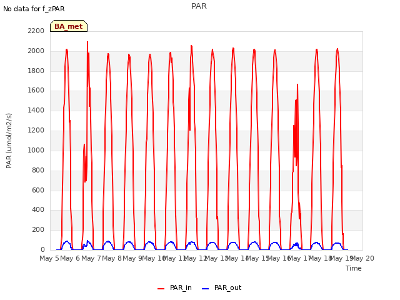The image size is (400, 300).
Task: Click the 200 y-axis tick label
Action: 38,229
